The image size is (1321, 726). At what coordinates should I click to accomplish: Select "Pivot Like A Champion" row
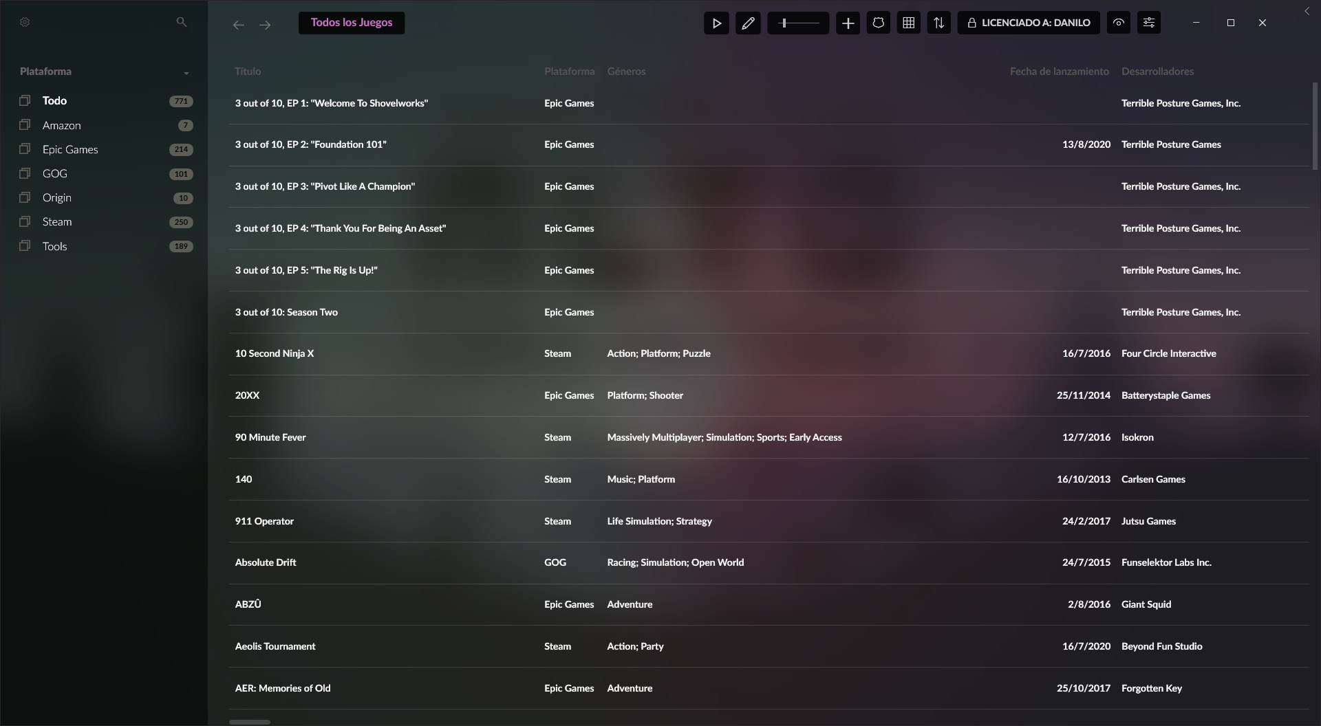pos(769,186)
